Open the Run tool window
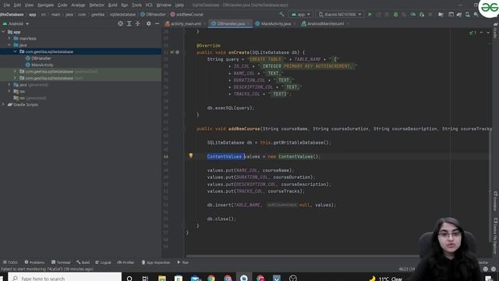The image size is (499, 281). [x=182, y=262]
